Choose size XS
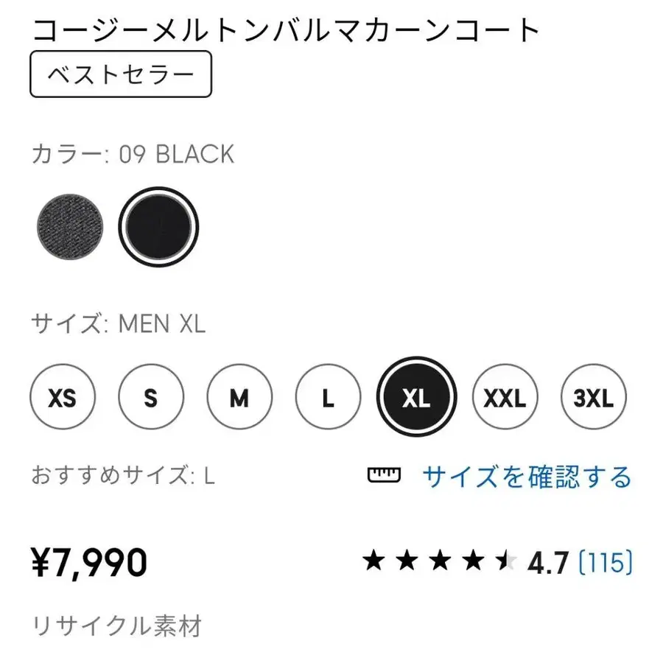Viewport: 663px width, 663px height. (x=62, y=399)
